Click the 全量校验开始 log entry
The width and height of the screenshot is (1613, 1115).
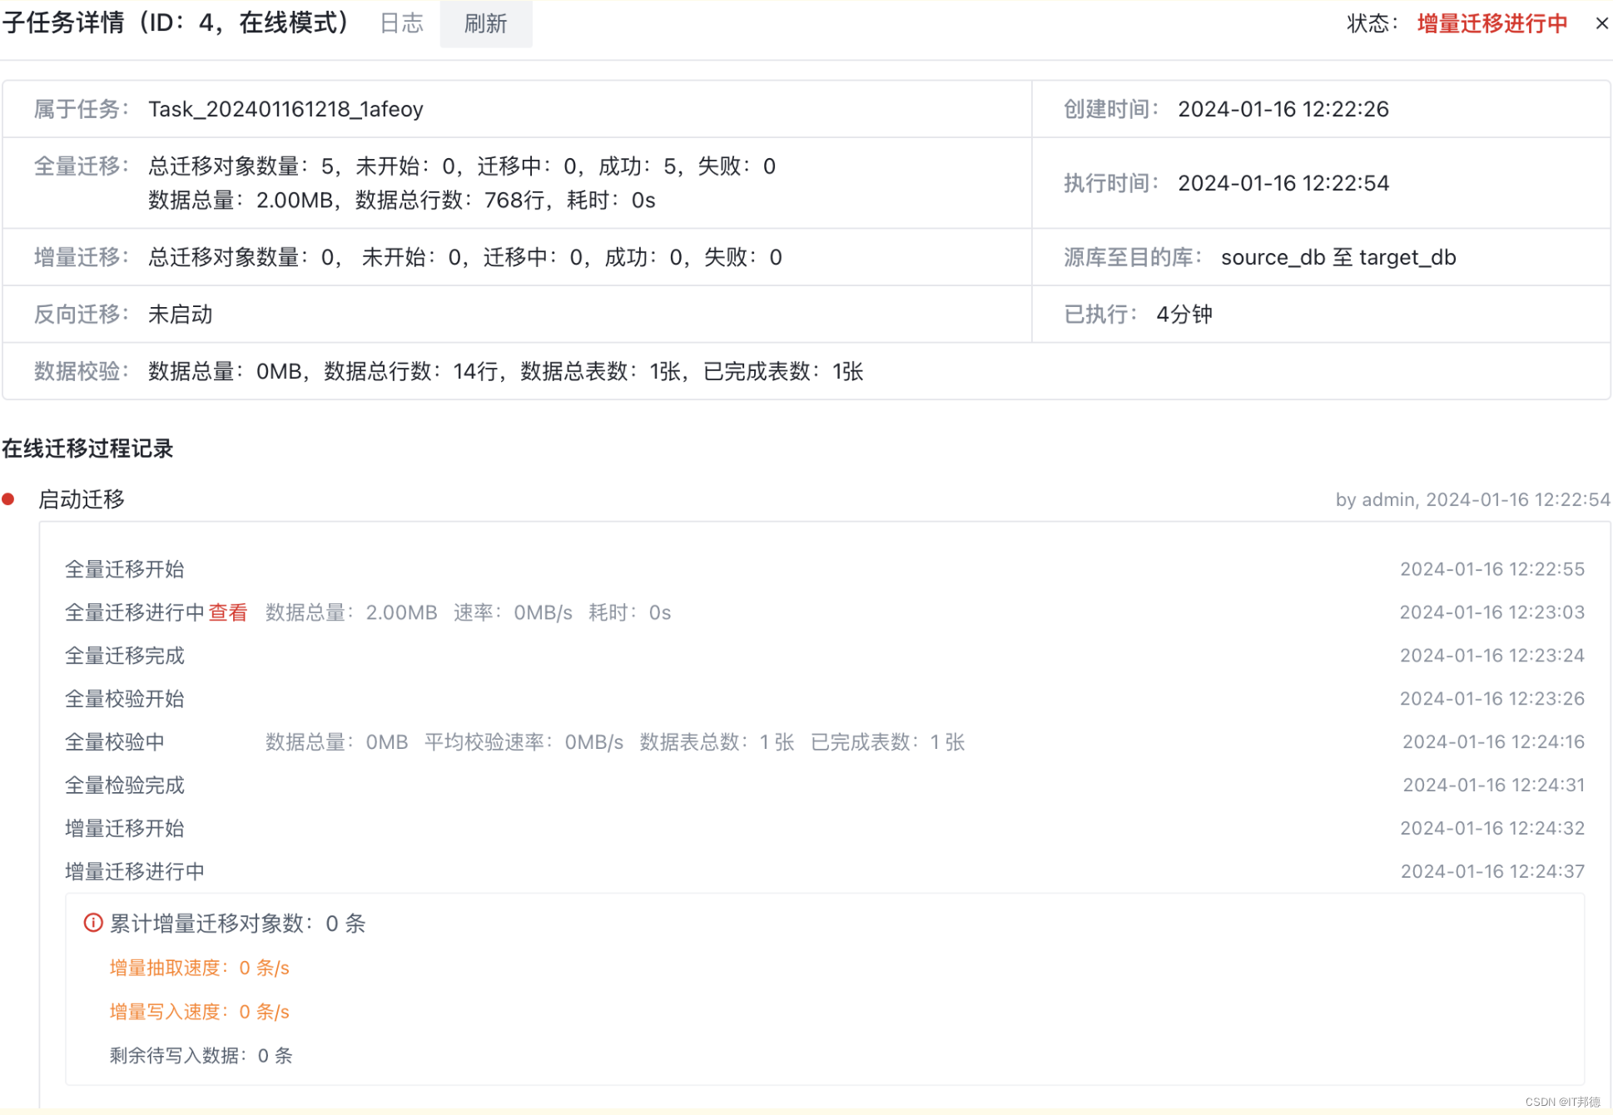(125, 699)
